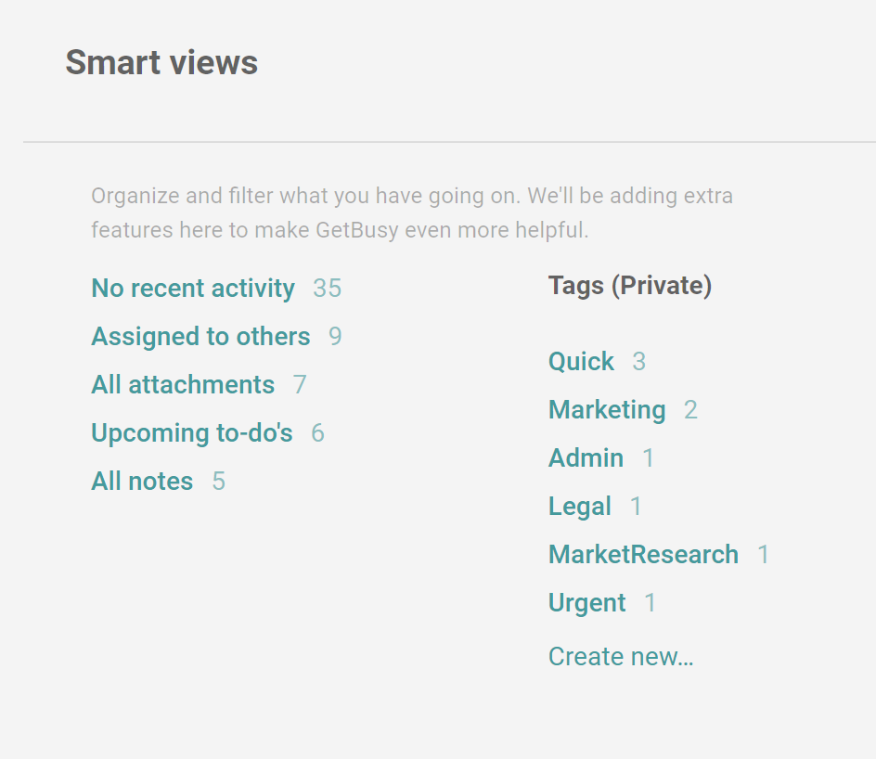
Task: Click the Smart views heading
Action: pyautogui.click(x=161, y=62)
